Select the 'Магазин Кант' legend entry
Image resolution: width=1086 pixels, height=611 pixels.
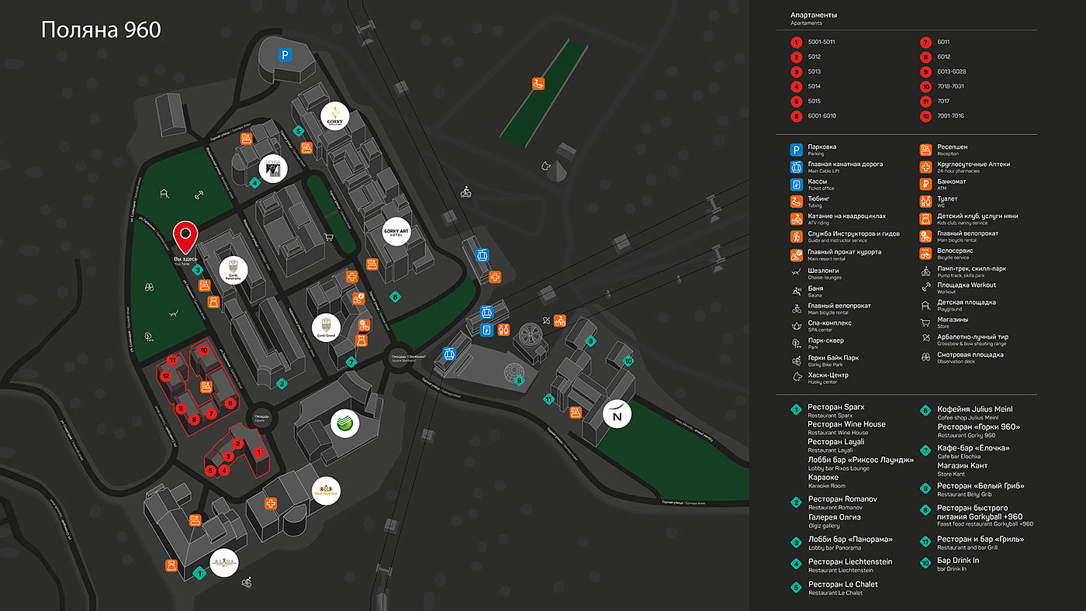[963, 465]
